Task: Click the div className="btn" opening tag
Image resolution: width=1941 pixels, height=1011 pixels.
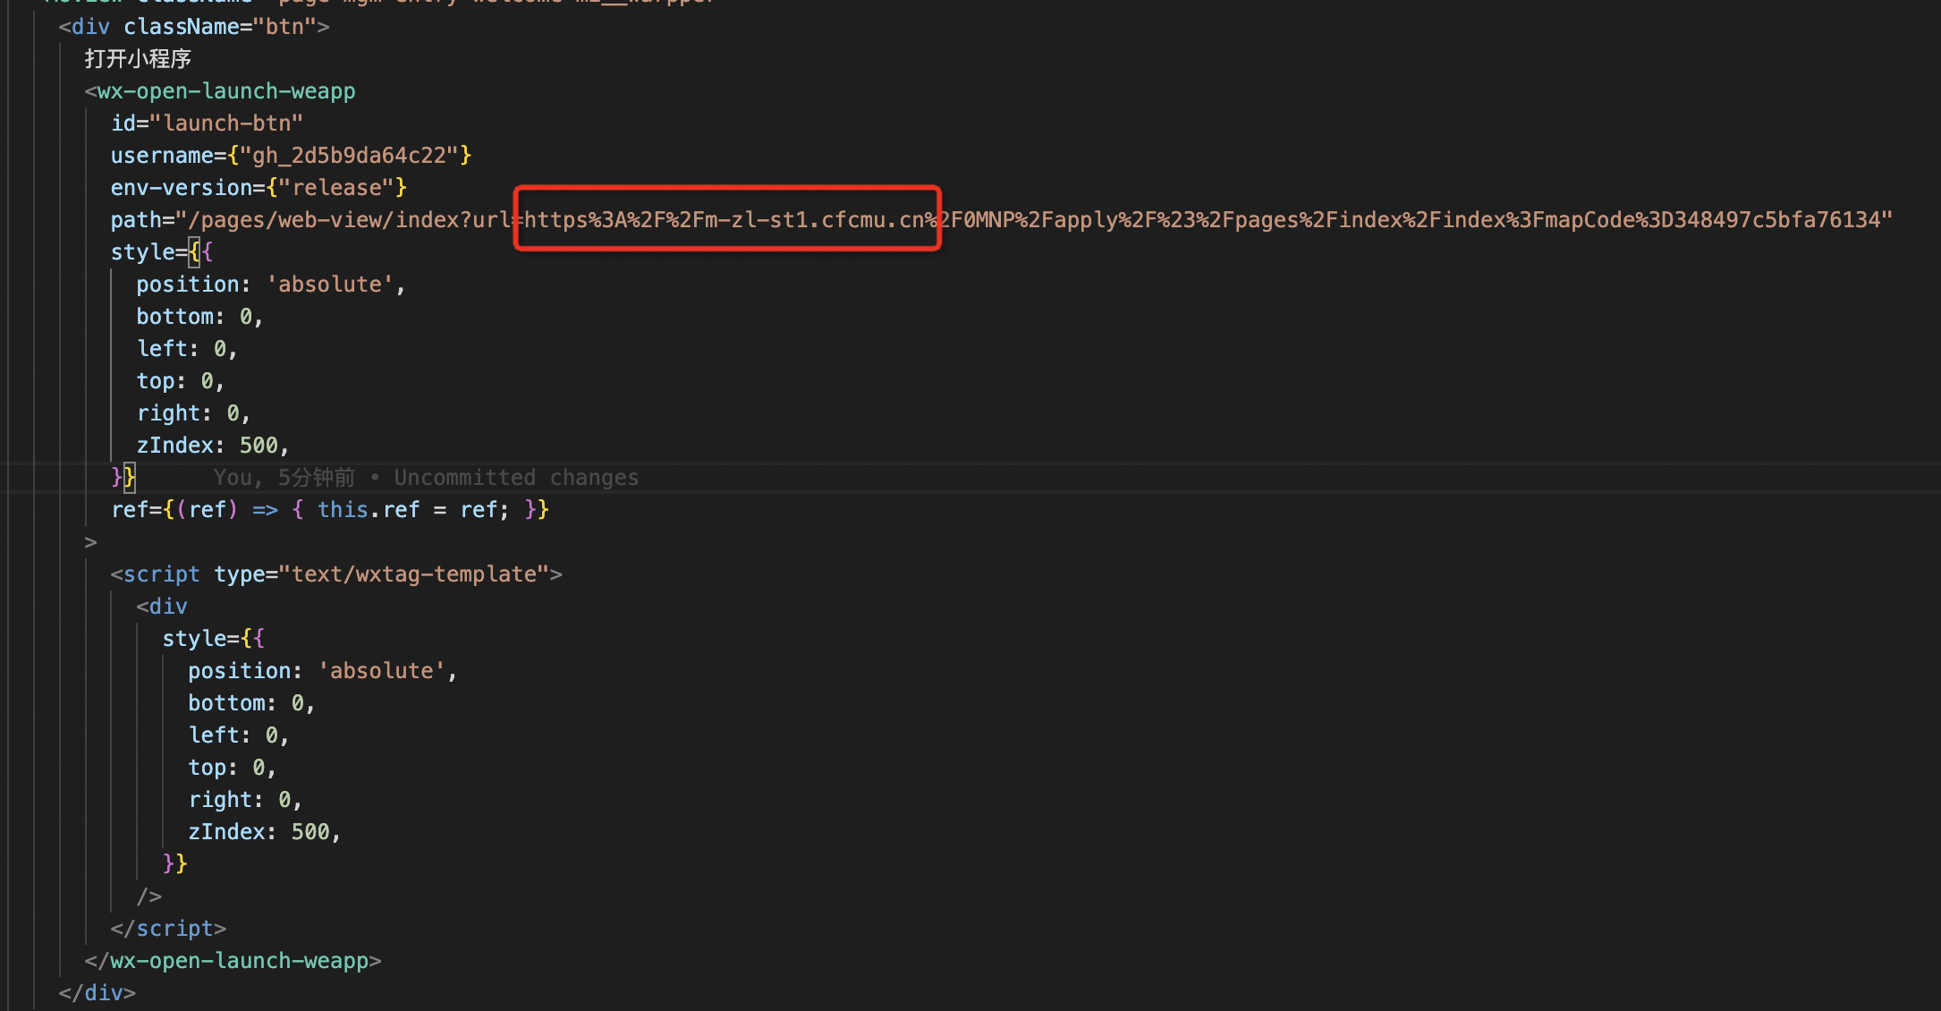Action: pyautogui.click(x=194, y=27)
